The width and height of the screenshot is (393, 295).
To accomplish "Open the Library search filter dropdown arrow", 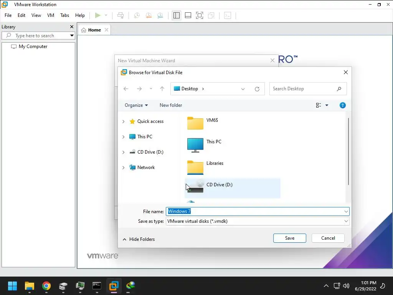I will coord(72,36).
